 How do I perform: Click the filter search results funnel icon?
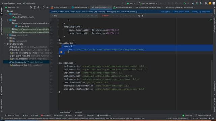(143, 16)
